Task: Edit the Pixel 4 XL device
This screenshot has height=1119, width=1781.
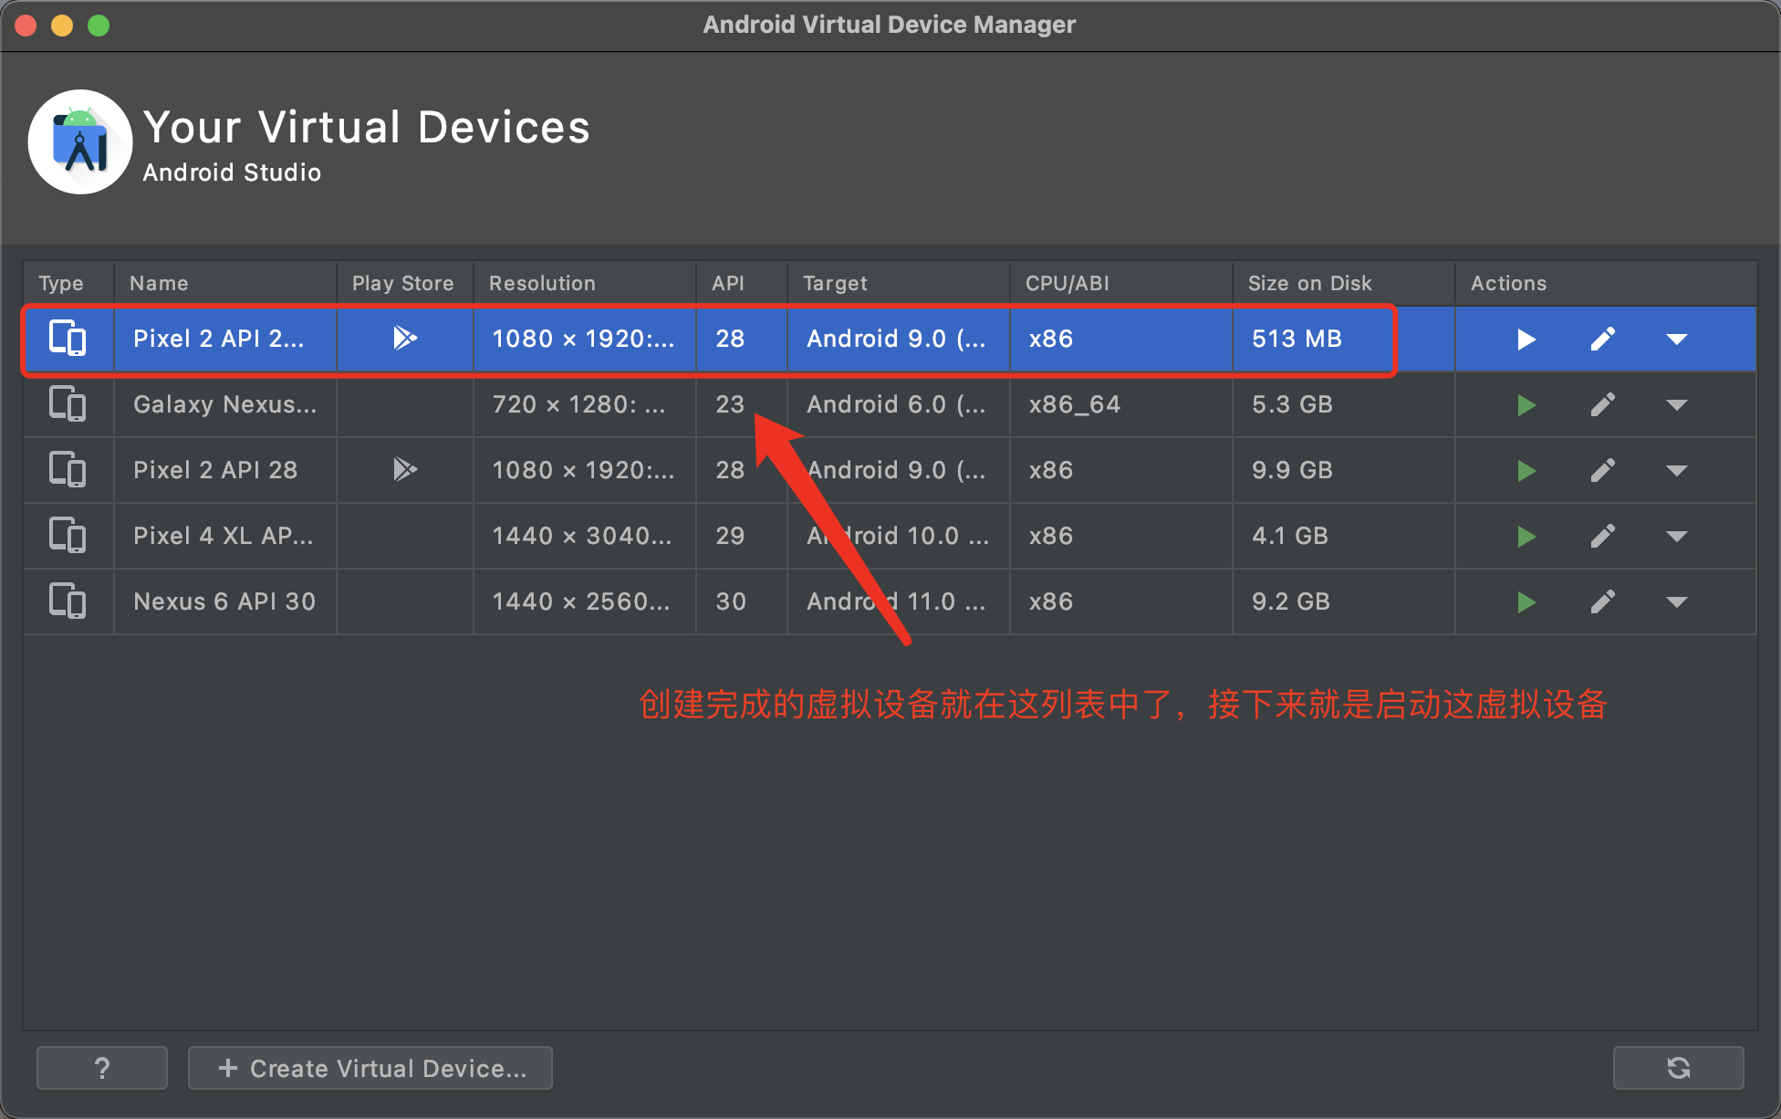Action: click(x=1603, y=536)
